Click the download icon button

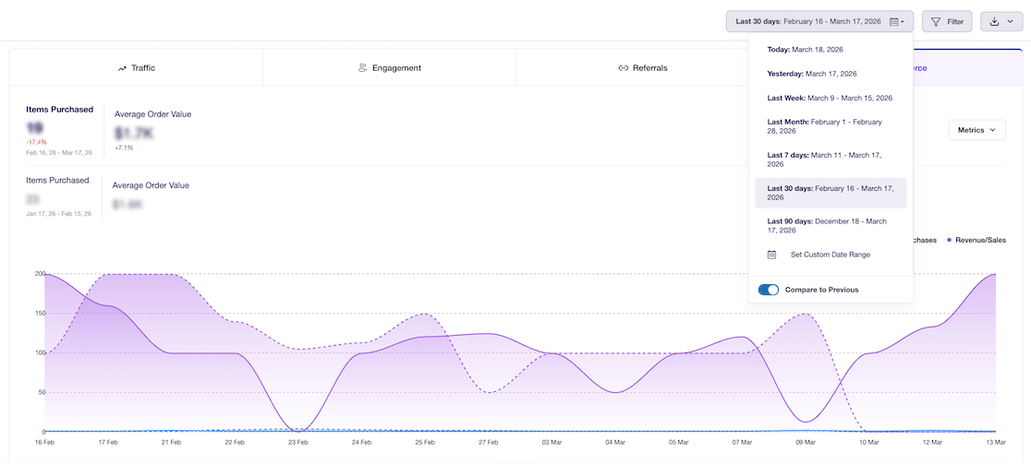click(x=994, y=21)
